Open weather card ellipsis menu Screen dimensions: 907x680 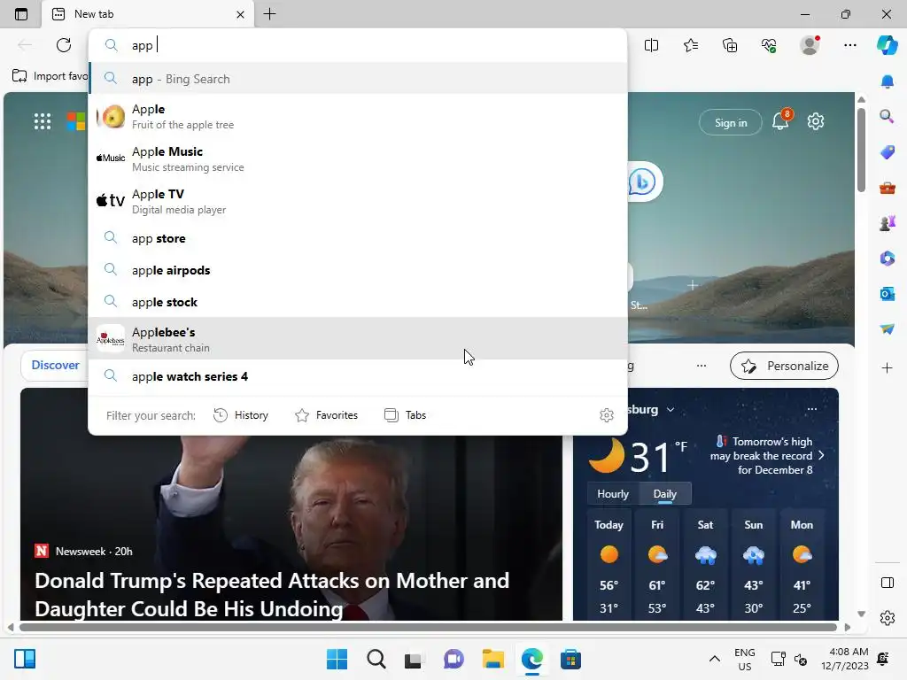812,409
